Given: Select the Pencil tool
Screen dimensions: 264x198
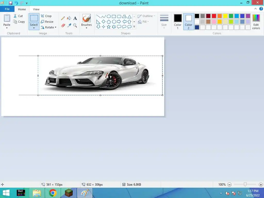Looking at the screenshot, I should tap(63, 18).
